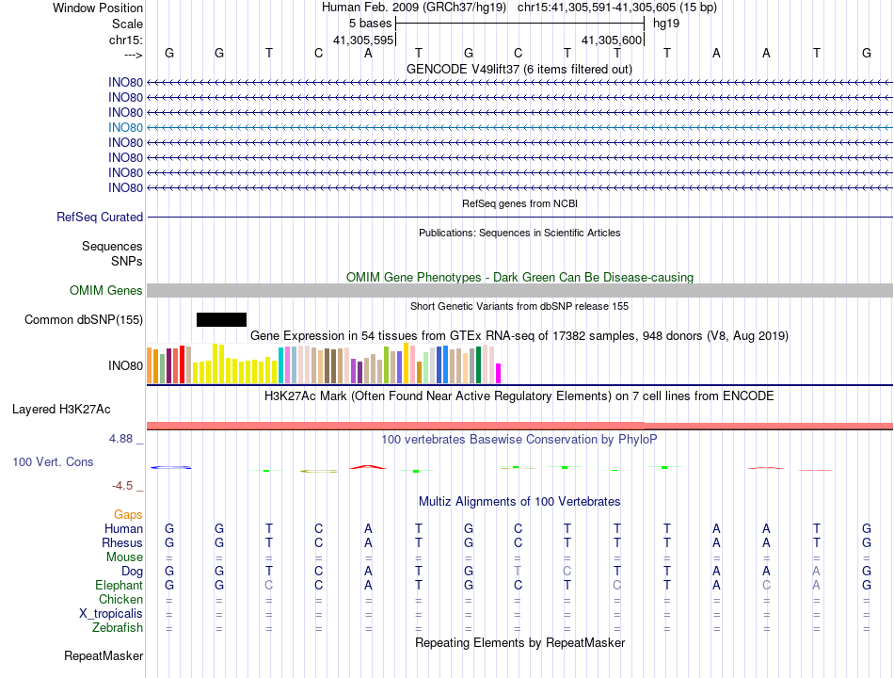Click the black Common dbSNP variant block
894x678 pixels.
point(221,319)
